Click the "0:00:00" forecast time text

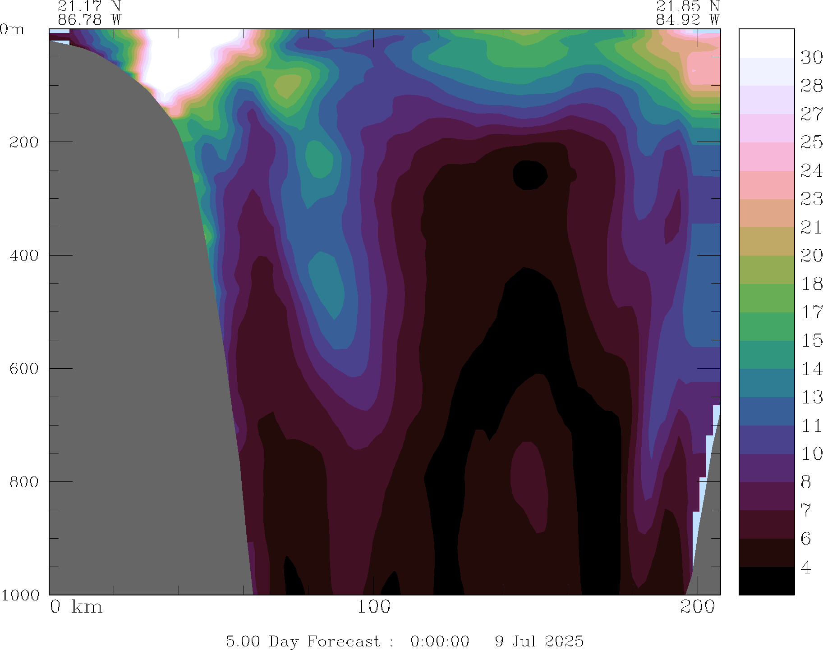point(440,641)
